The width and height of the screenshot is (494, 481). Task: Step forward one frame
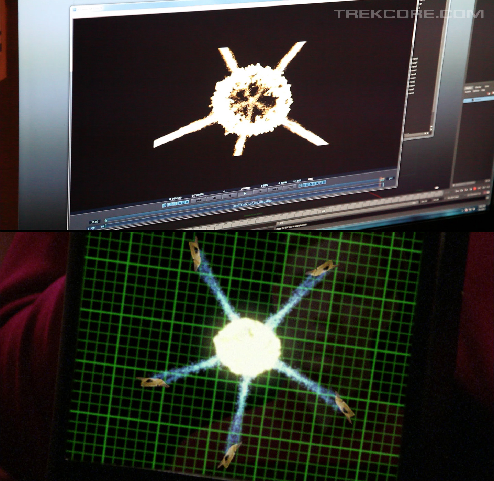[260, 191]
